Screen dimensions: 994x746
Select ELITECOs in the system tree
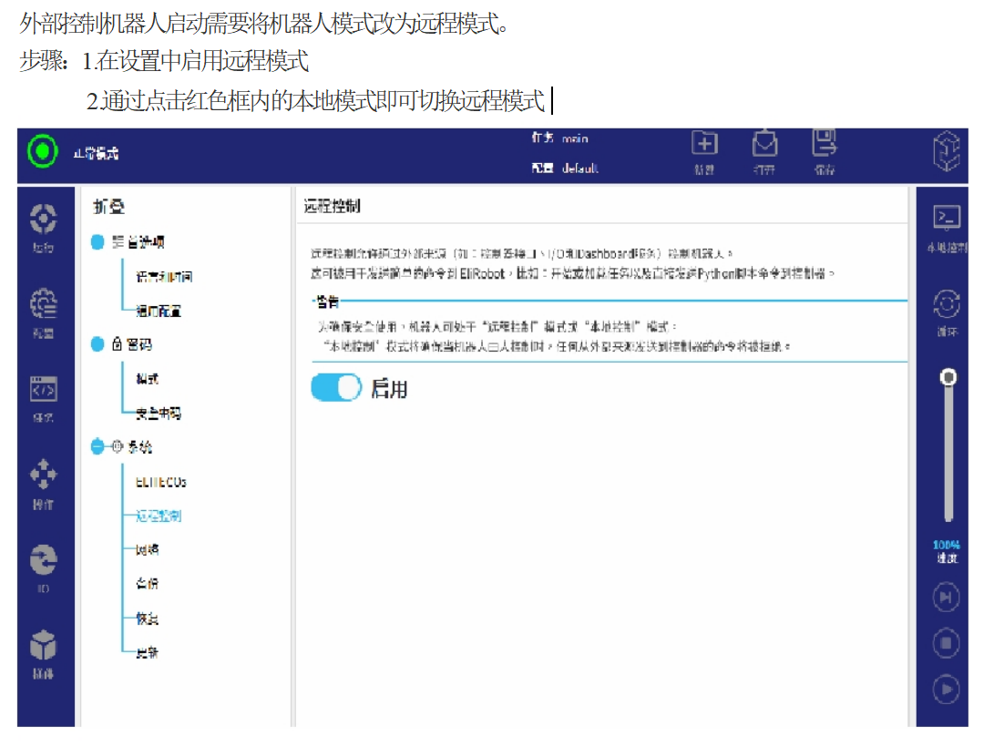point(160,482)
